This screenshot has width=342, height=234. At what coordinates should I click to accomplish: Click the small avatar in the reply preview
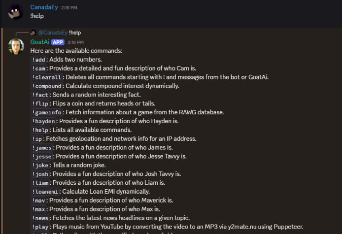(x=34, y=33)
